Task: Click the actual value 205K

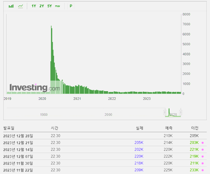Action: tap(139, 143)
